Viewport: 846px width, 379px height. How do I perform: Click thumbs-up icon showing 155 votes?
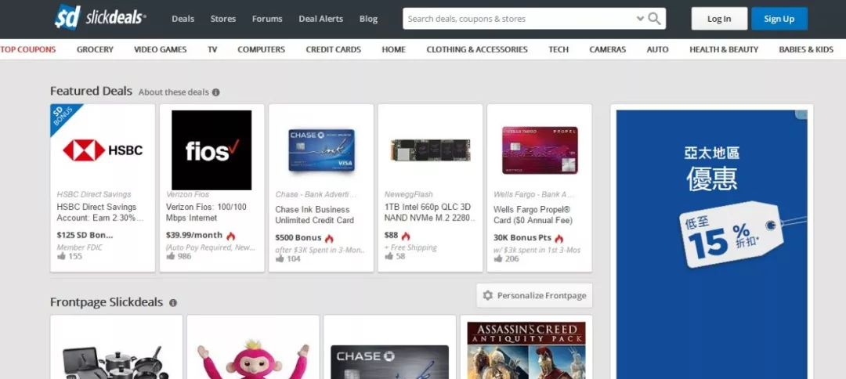click(61, 256)
